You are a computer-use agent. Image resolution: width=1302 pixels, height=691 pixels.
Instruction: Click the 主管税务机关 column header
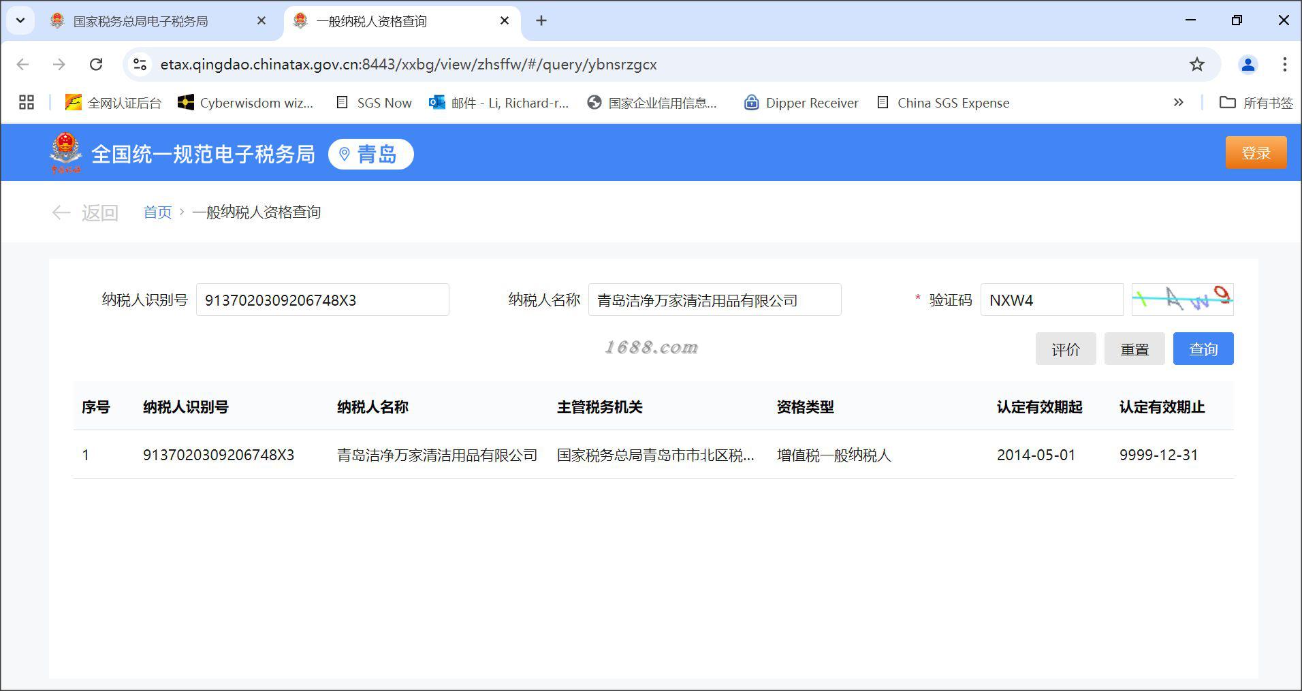point(599,407)
